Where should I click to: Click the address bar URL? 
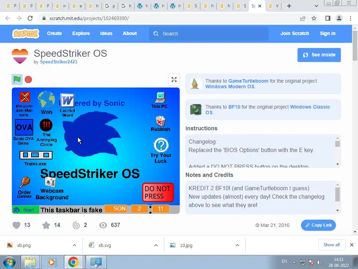coord(89,18)
